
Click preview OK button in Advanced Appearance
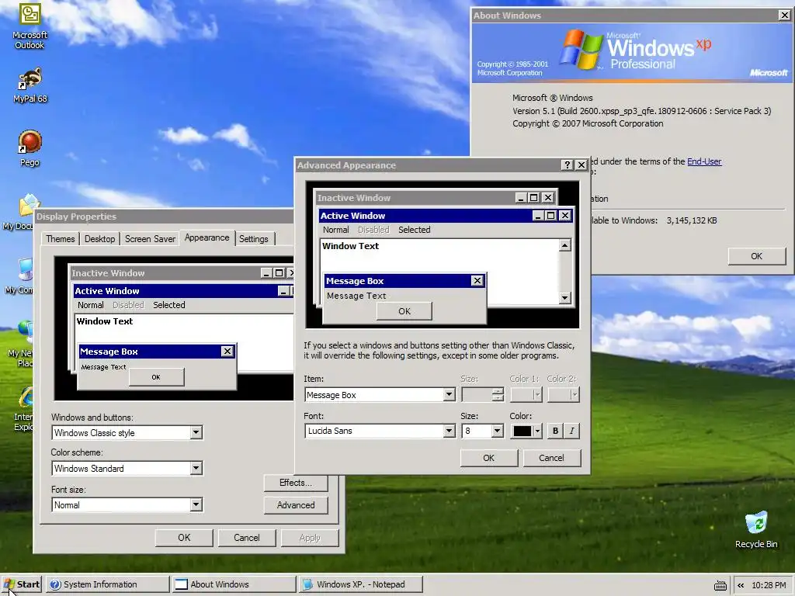point(404,311)
